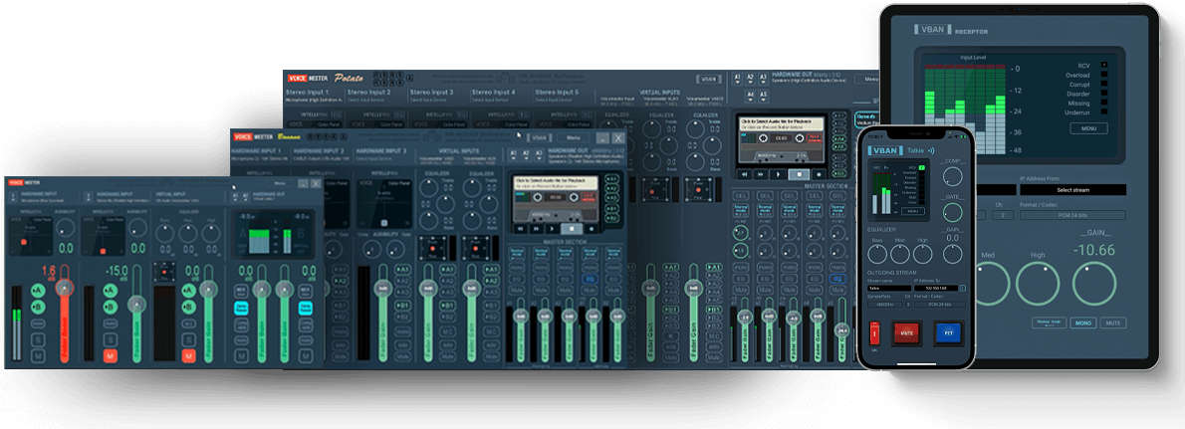The image size is (1185, 429).
Task: Solo Hardware Input 1 with S button
Action: (38, 340)
